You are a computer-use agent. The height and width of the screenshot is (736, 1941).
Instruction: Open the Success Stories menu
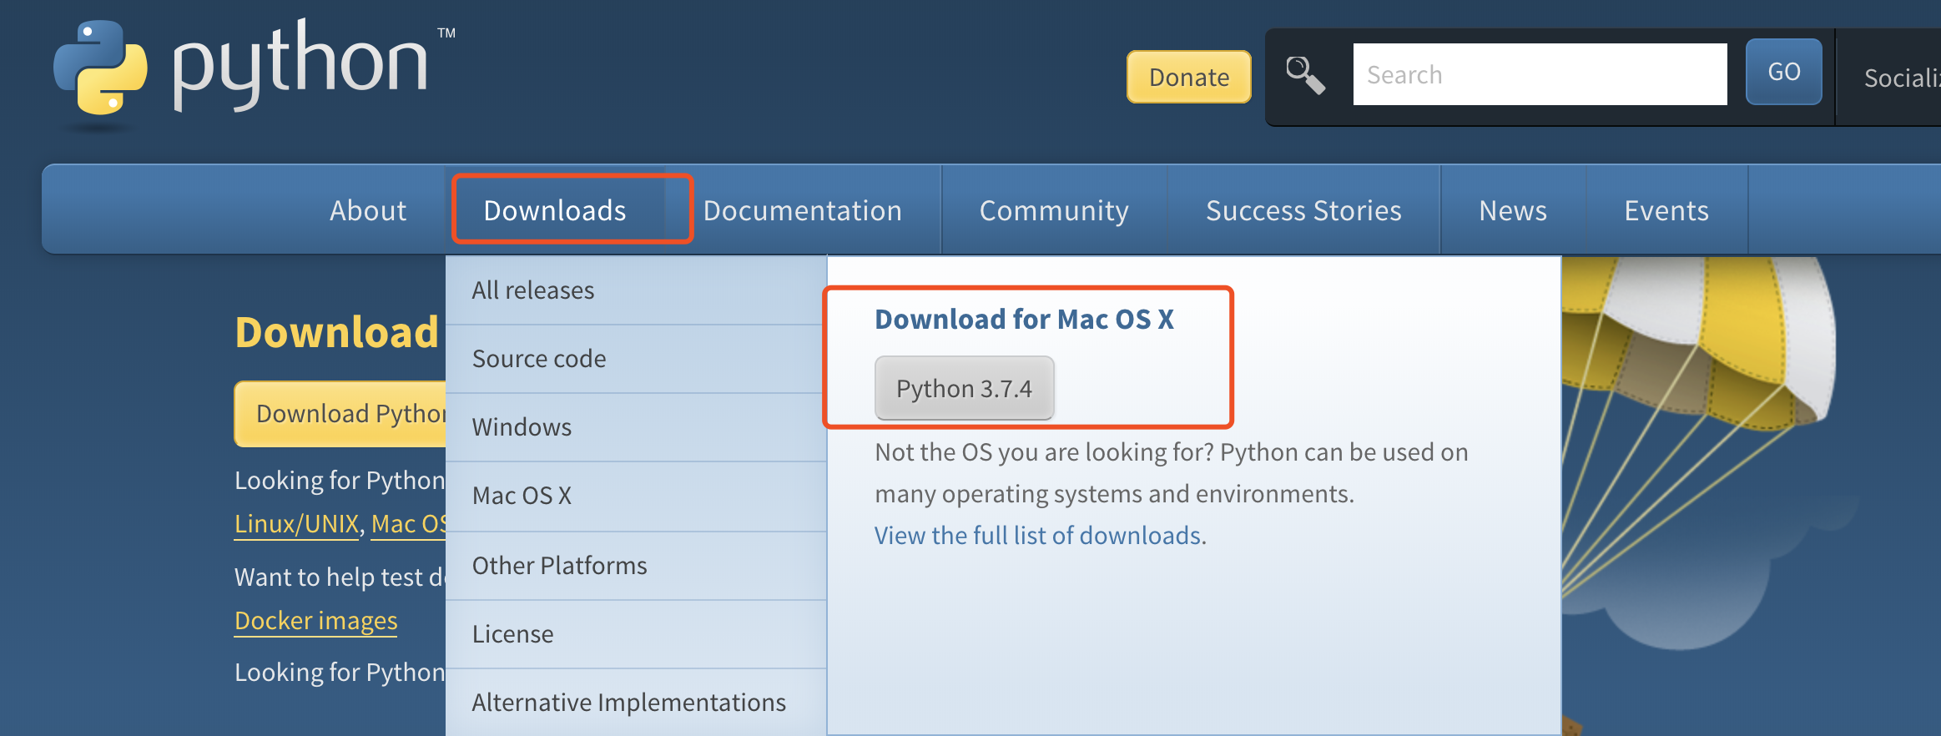1303,210
